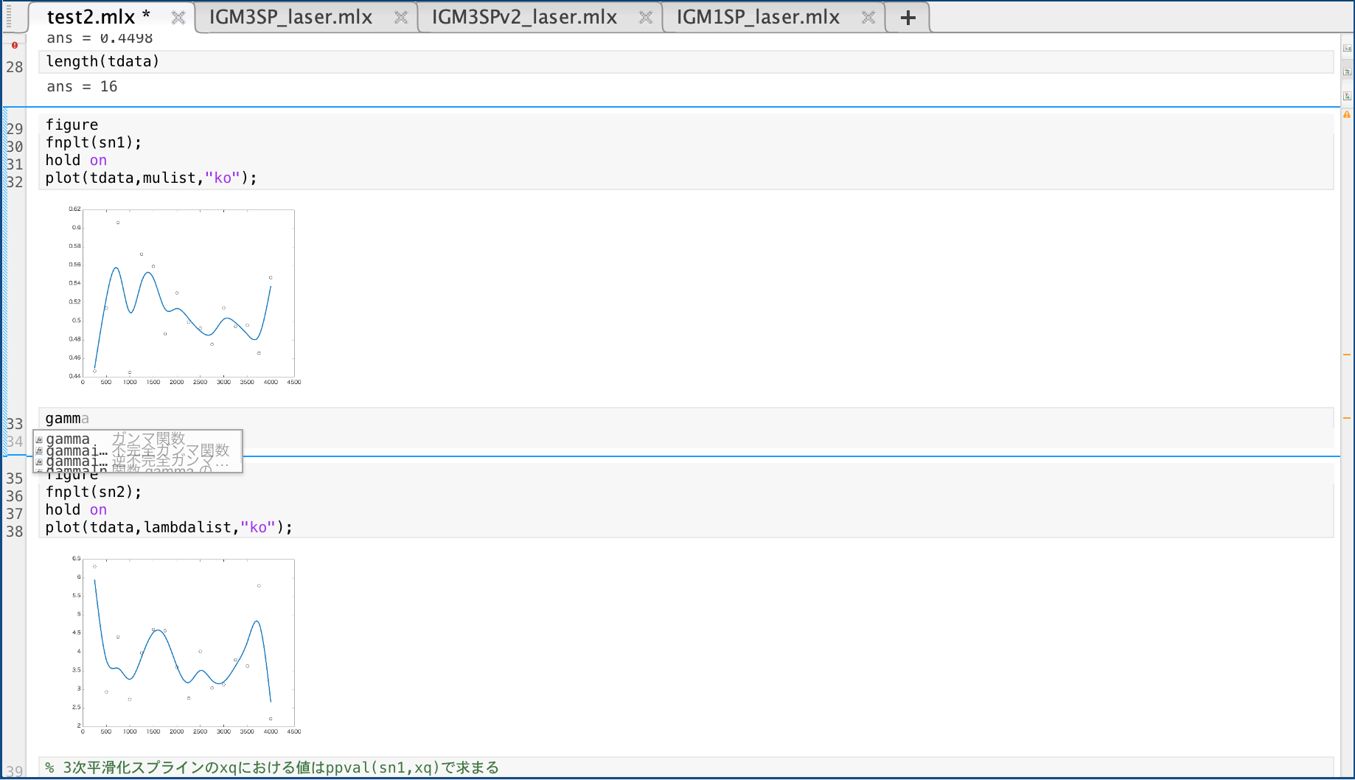Close the IGM1SP_laser.mlx tab
This screenshot has width=1355, height=780.
pyautogui.click(x=868, y=18)
